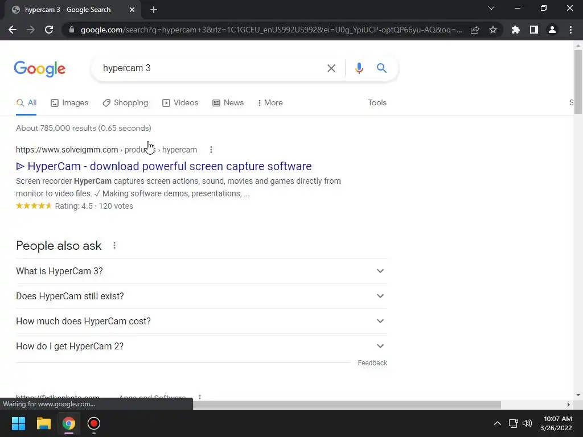583x437 pixels.
Task: Click the Google logo
Action: (40, 69)
